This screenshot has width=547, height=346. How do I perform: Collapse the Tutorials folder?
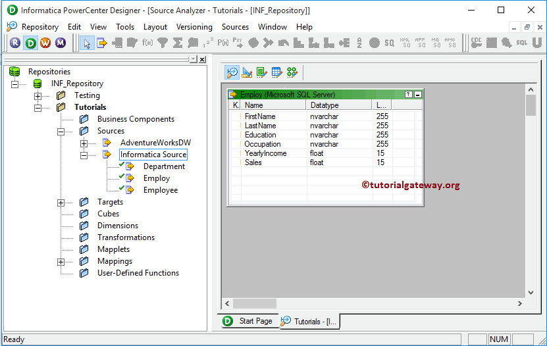[38, 108]
